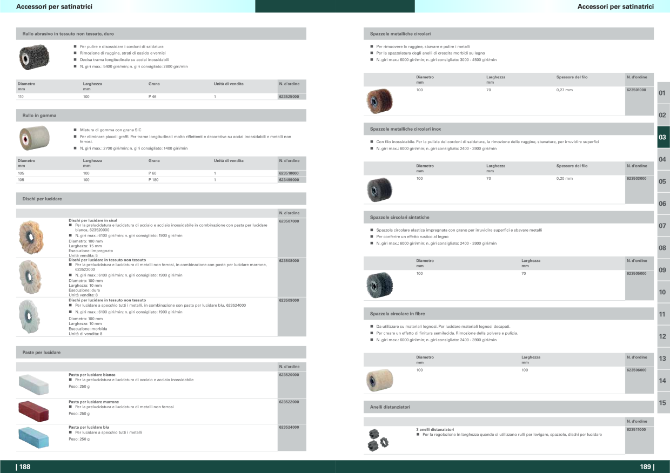Select order number 623507000
The height and width of the screenshot is (473, 670).
(289, 221)
